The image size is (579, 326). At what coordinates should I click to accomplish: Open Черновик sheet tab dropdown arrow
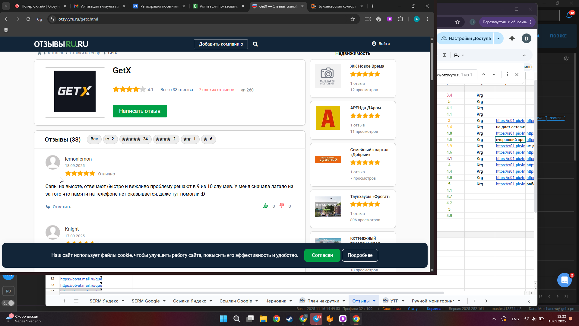(x=291, y=301)
